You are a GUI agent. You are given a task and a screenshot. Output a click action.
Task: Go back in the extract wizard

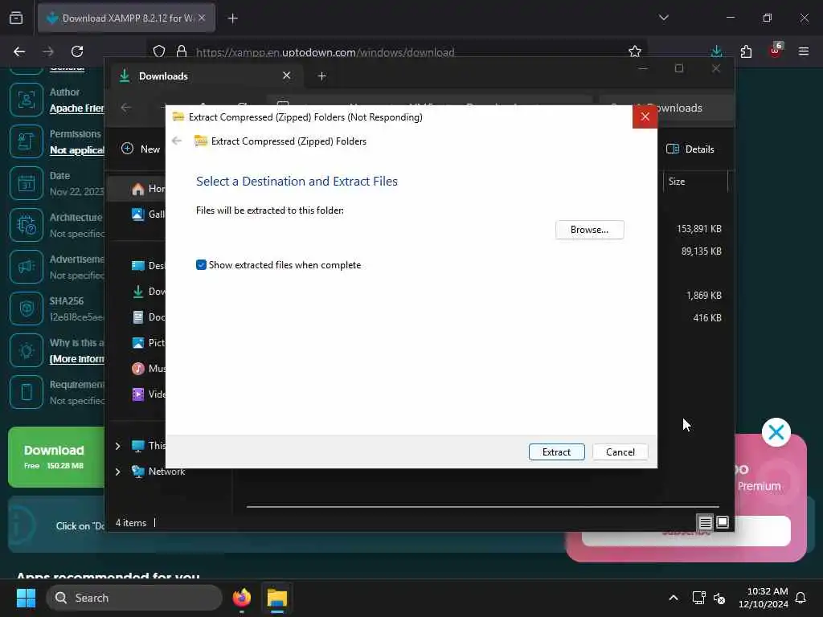(177, 141)
